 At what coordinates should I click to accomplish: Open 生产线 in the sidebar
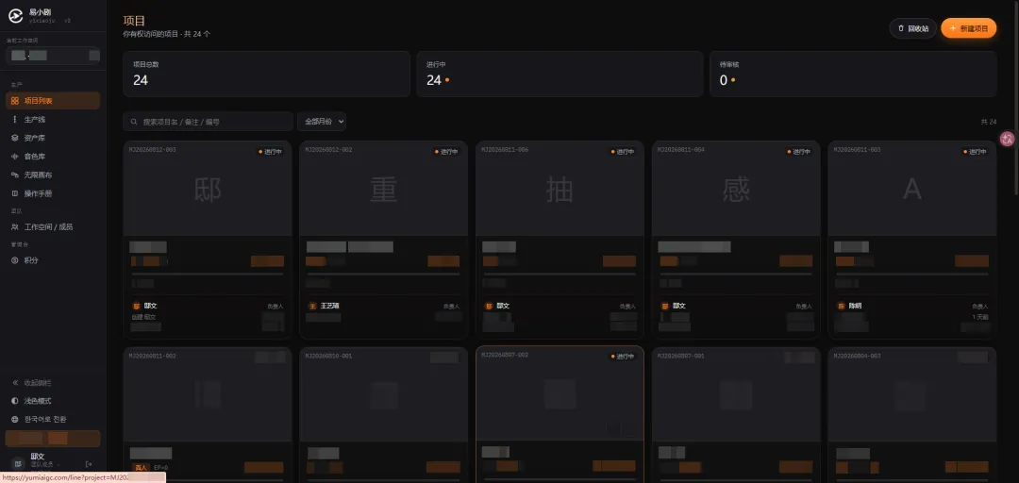tap(53, 120)
